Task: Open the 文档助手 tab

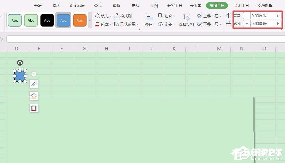Action: pyautogui.click(x=265, y=6)
